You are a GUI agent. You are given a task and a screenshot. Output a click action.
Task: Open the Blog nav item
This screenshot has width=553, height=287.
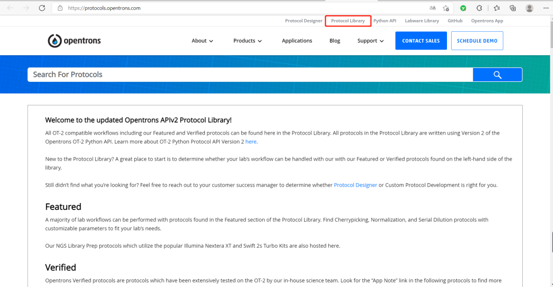click(x=335, y=41)
